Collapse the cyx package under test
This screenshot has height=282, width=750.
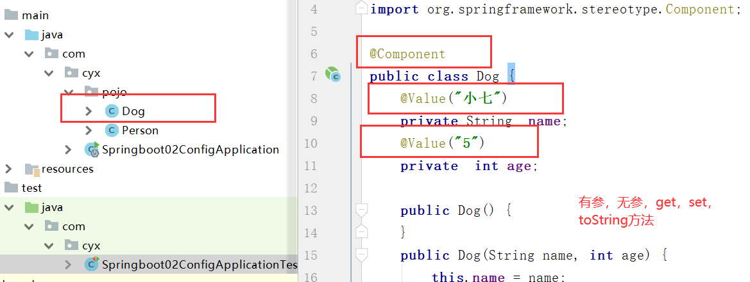49,246
